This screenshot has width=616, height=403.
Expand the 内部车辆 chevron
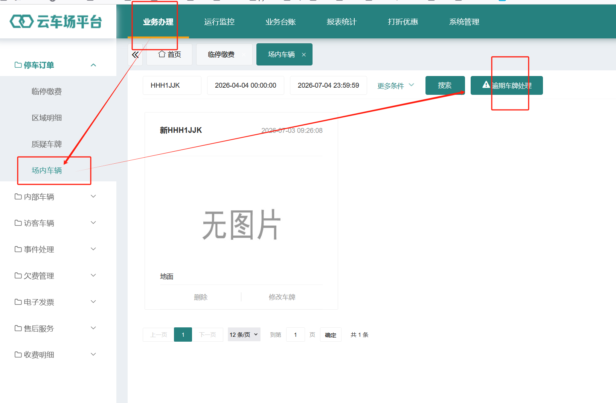coord(93,196)
